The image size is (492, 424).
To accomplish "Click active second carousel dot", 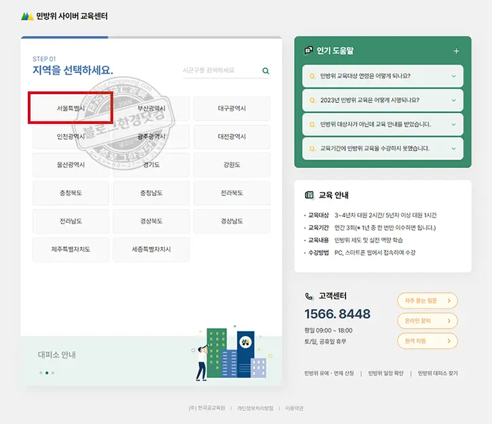I will click(47, 373).
